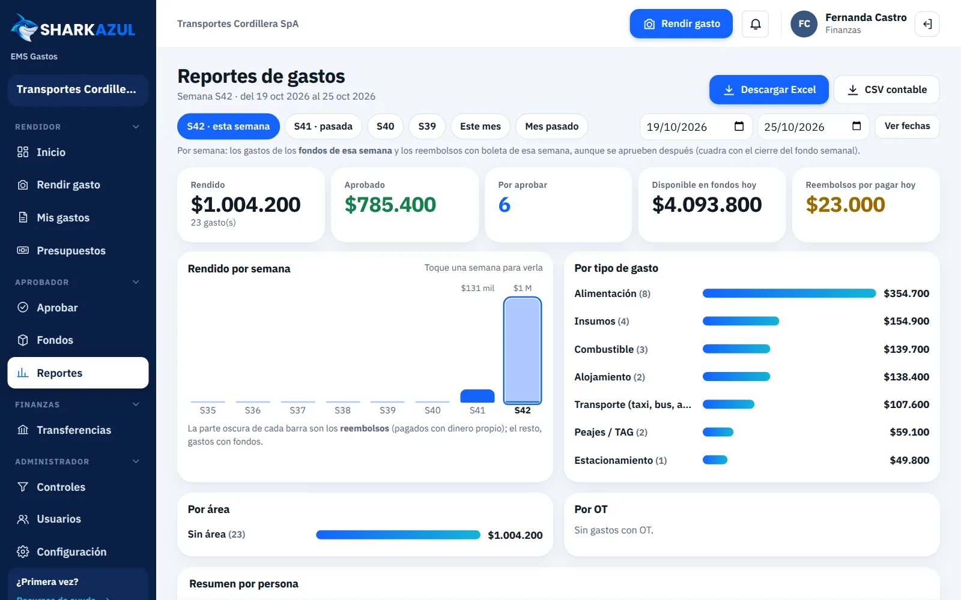Select the S39 week filter
This screenshot has height=600, width=961.
pos(427,127)
